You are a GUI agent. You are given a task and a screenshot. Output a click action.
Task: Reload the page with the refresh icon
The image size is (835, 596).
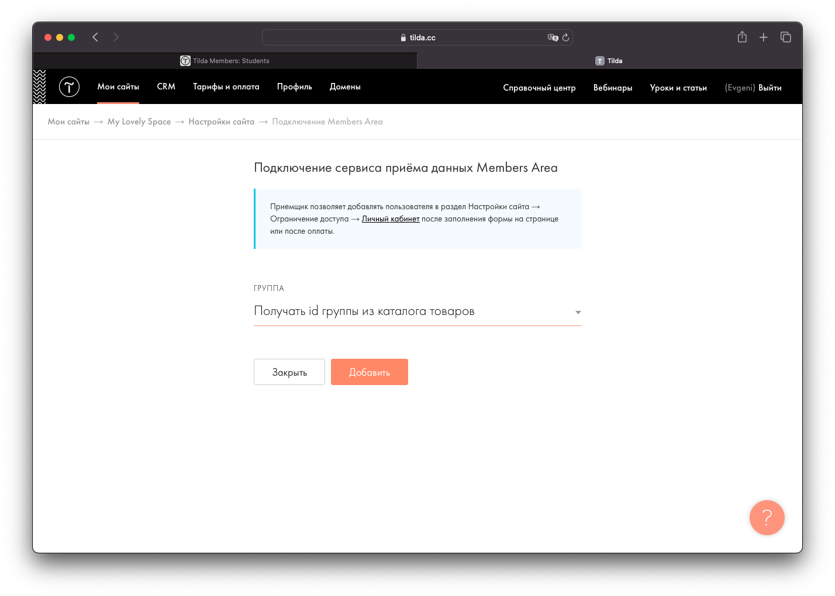[x=565, y=37]
